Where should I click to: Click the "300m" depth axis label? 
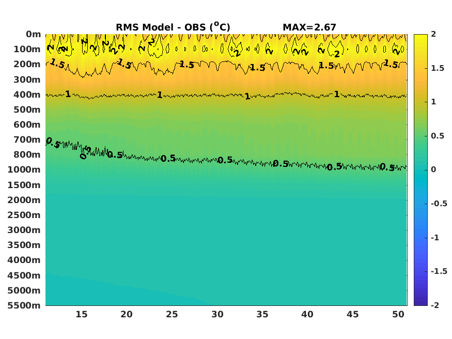[x=27, y=80]
